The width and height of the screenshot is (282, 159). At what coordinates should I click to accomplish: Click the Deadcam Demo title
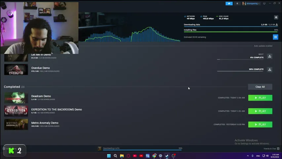tap(41, 96)
